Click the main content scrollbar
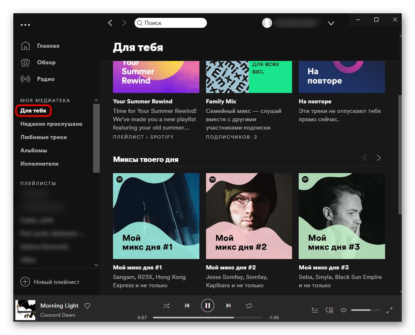The width and height of the screenshot is (415, 335). (x=400, y=155)
